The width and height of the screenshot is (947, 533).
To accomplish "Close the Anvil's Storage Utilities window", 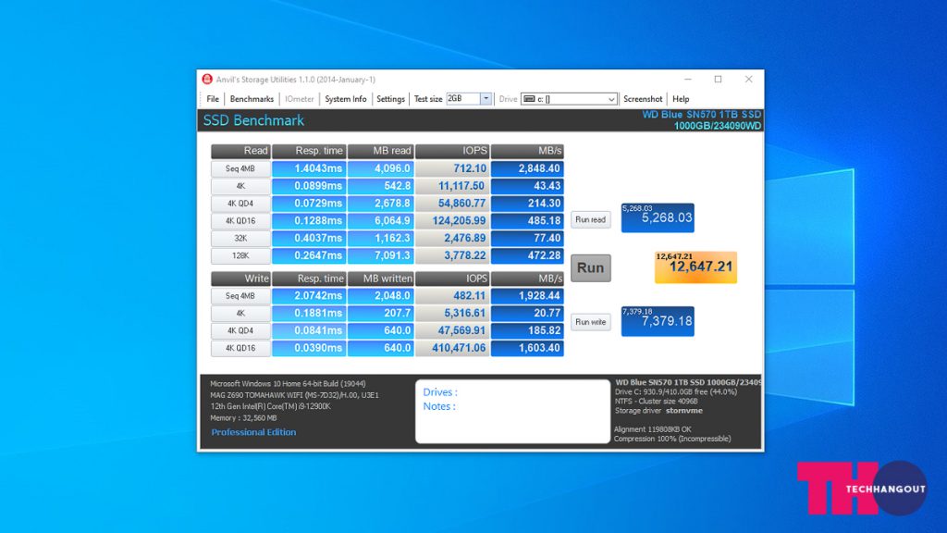I will point(748,80).
